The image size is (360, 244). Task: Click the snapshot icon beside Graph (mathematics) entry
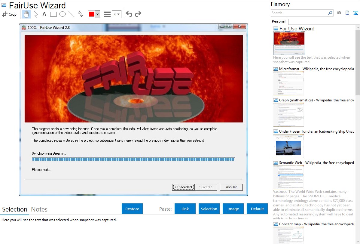coord(276,100)
